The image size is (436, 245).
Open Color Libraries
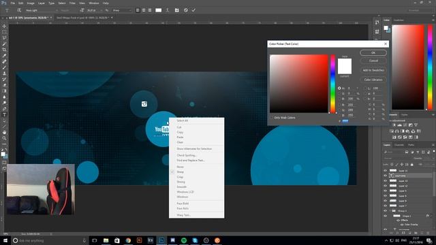tap(373, 80)
